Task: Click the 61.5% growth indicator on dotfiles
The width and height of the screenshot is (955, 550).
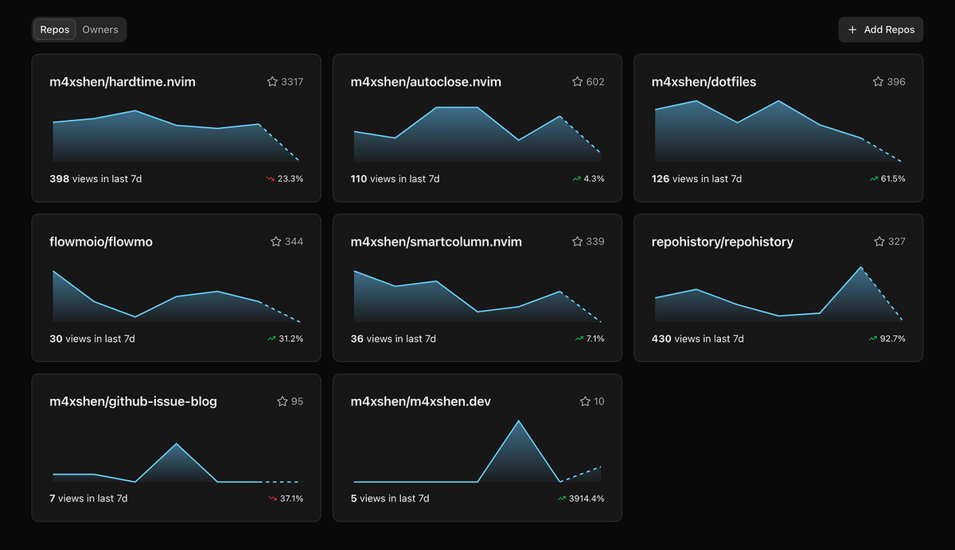Action: pyautogui.click(x=890, y=179)
